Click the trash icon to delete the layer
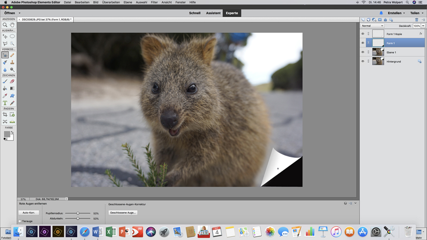 click(x=417, y=20)
